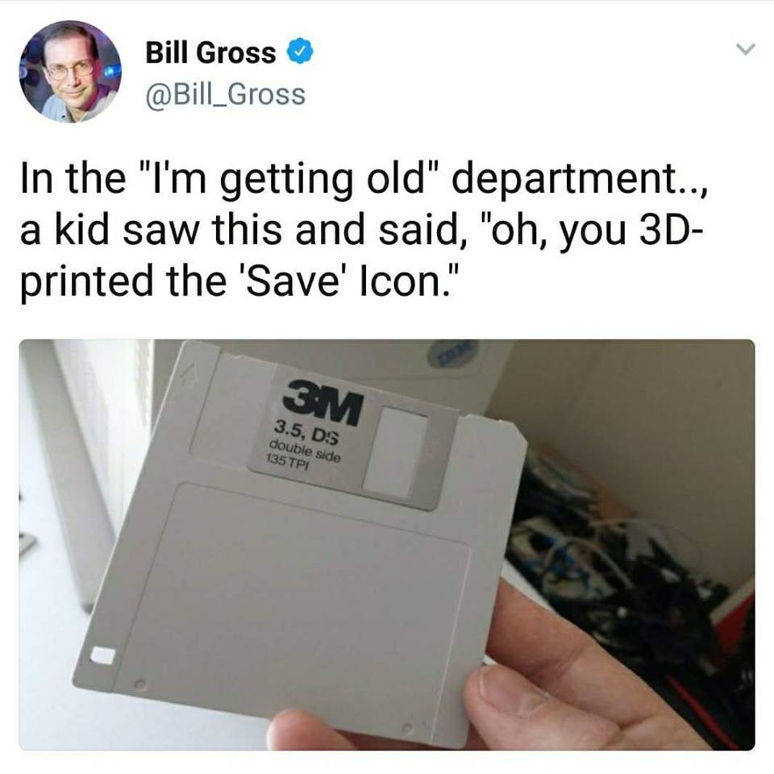Click the insertion arrow on disk corner
The height and width of the screenshot is (774, 774).
click(x=187, y=375)
